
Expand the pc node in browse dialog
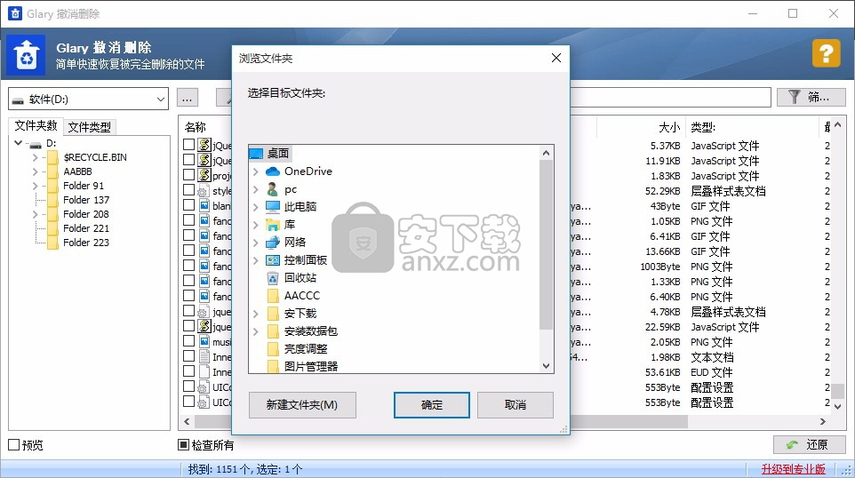255,189
